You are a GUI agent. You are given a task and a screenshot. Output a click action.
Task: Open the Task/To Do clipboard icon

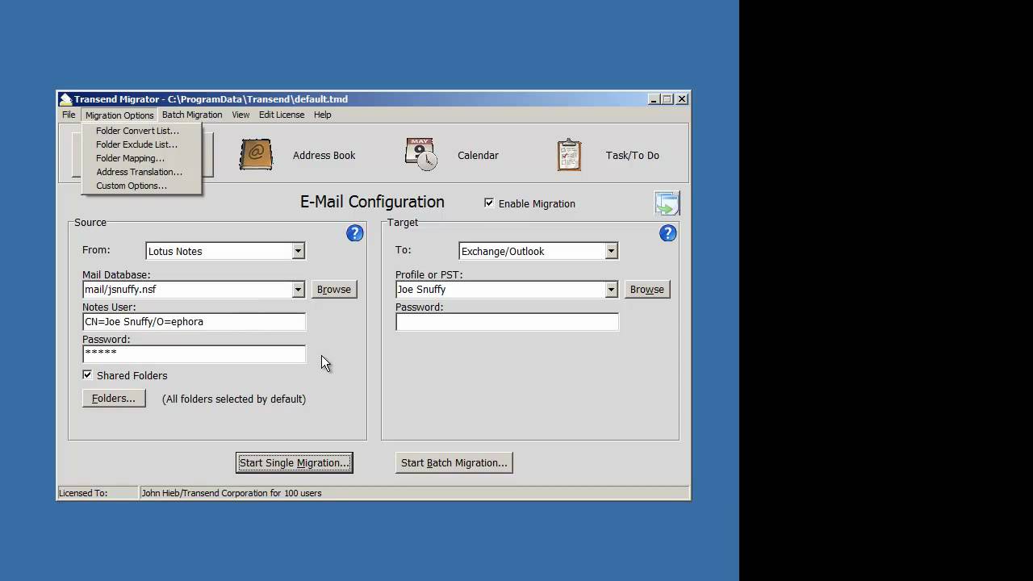(x=569, y=155)
